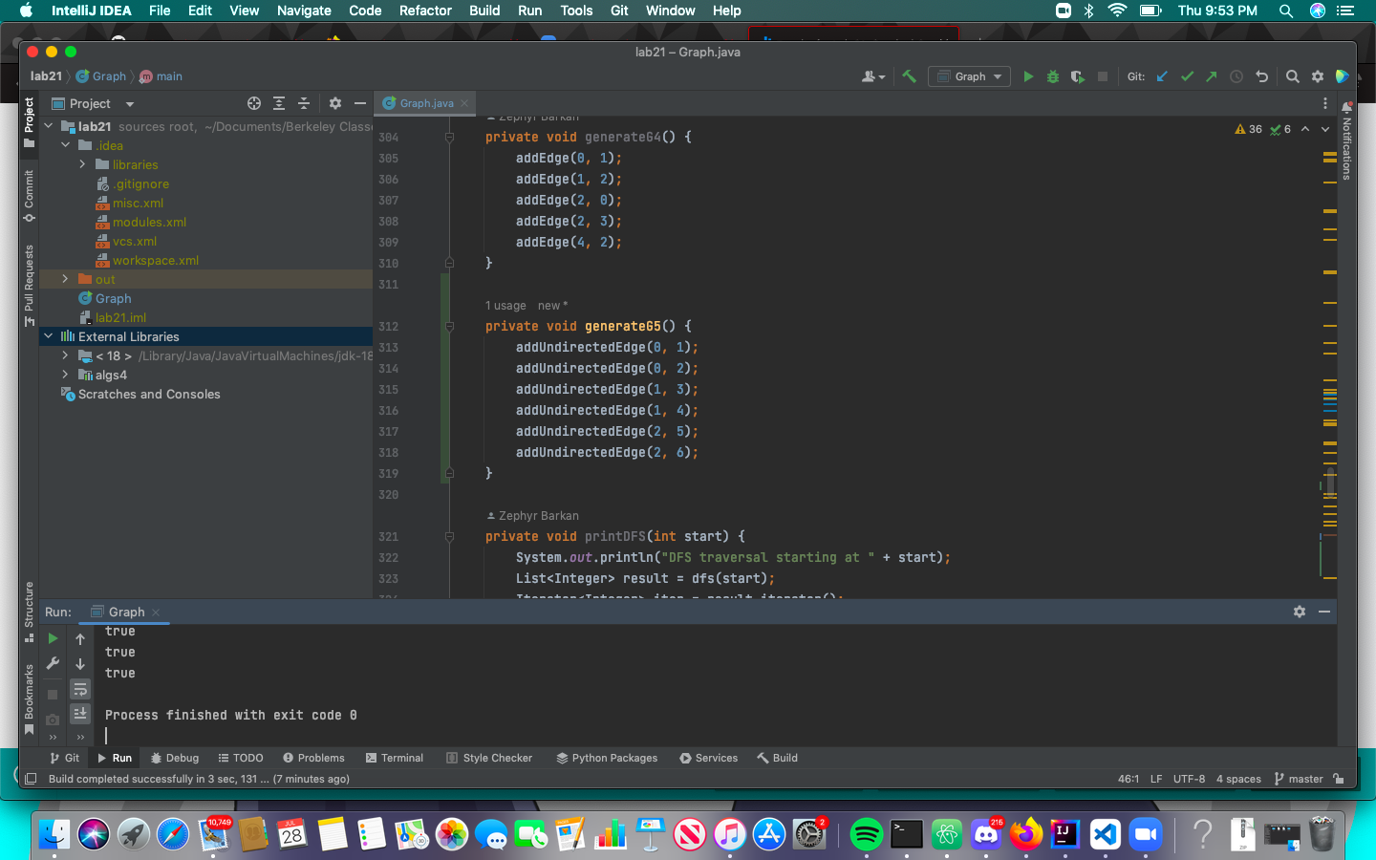
Task: Click the Build Project hammer icon
Action: tap(909, 76)
